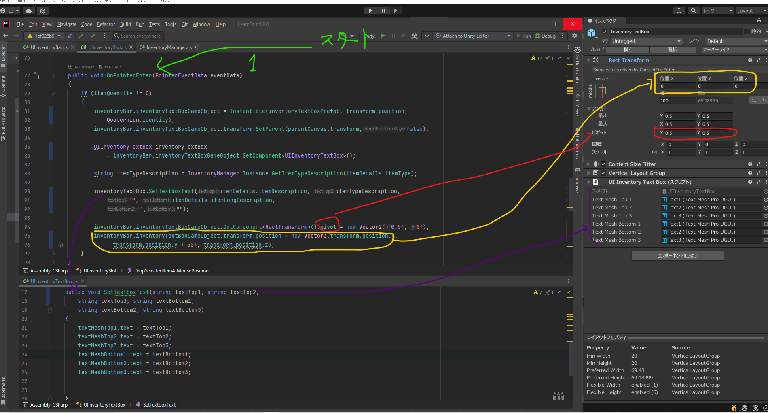Image resolution: width=768 pixels, height=413 pixels.
Task: Click the 位置 X input field
Action: [x=677, y=86]
